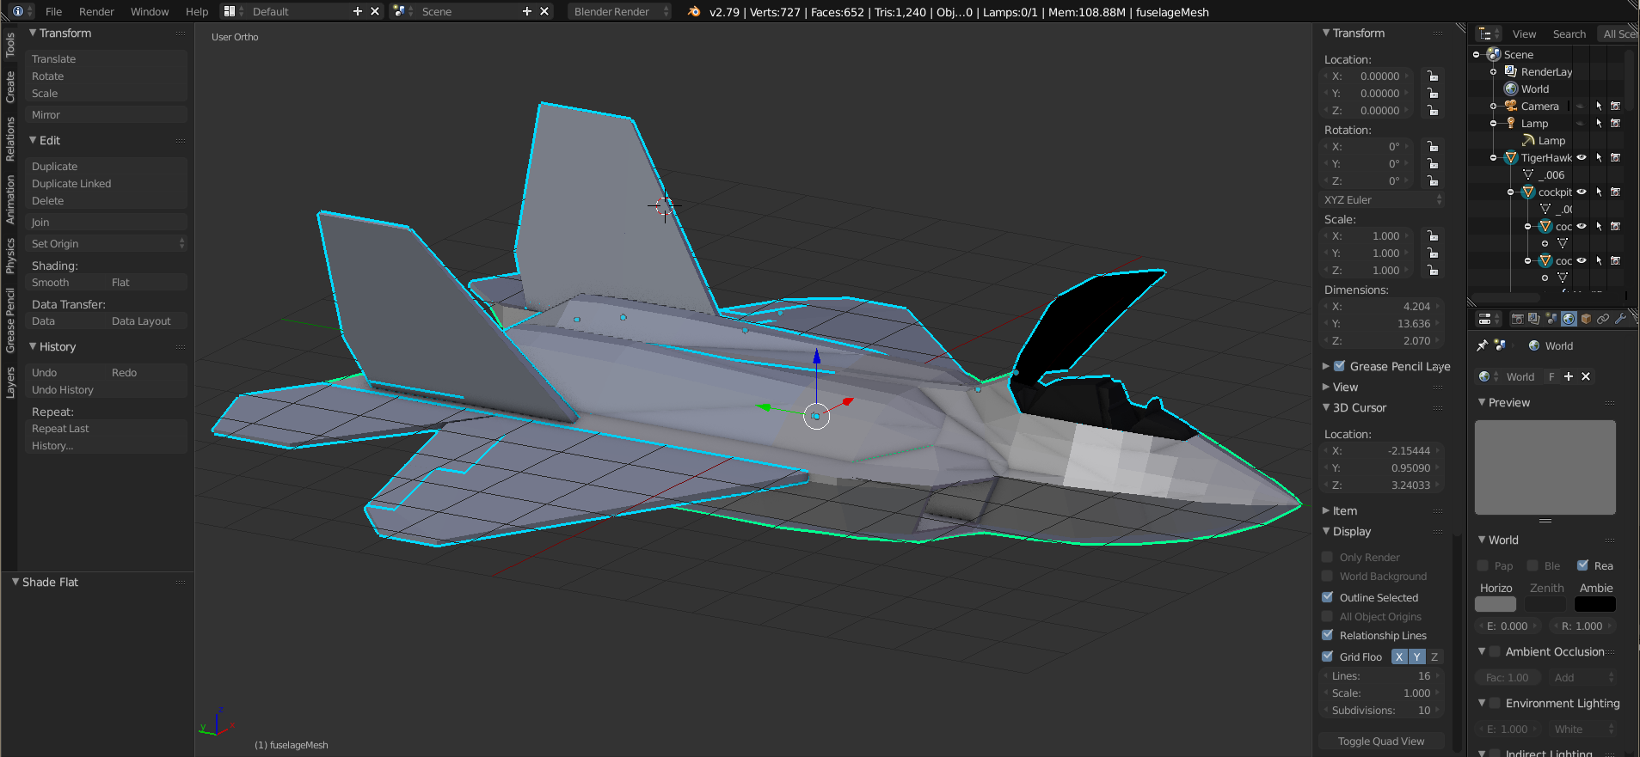Image resolution: width=1640 pixels, height=757 pixels.
Task: Collapse the History panel
Action: pyautogui.click(x=33, y=346)
